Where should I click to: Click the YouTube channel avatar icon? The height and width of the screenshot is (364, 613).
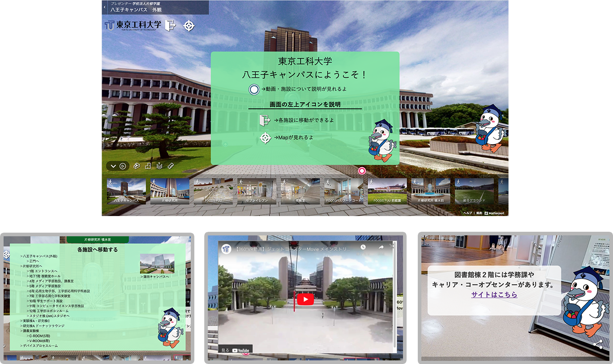click(x=227, y=248)
